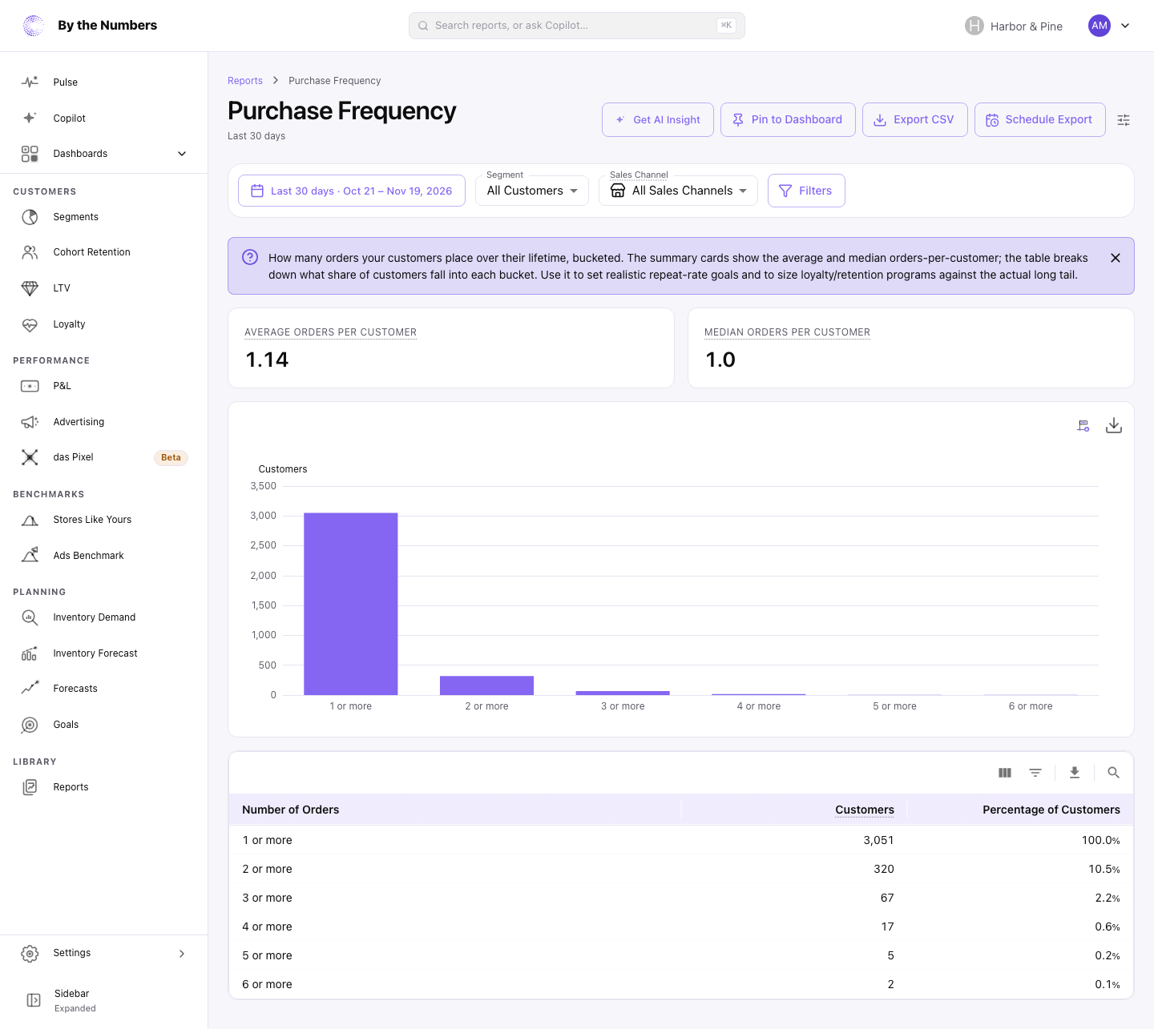The width and height of the screenshot is (1154, 1029).
Task: Click the table filter lines icon
Action: [x=1035, y=773]
